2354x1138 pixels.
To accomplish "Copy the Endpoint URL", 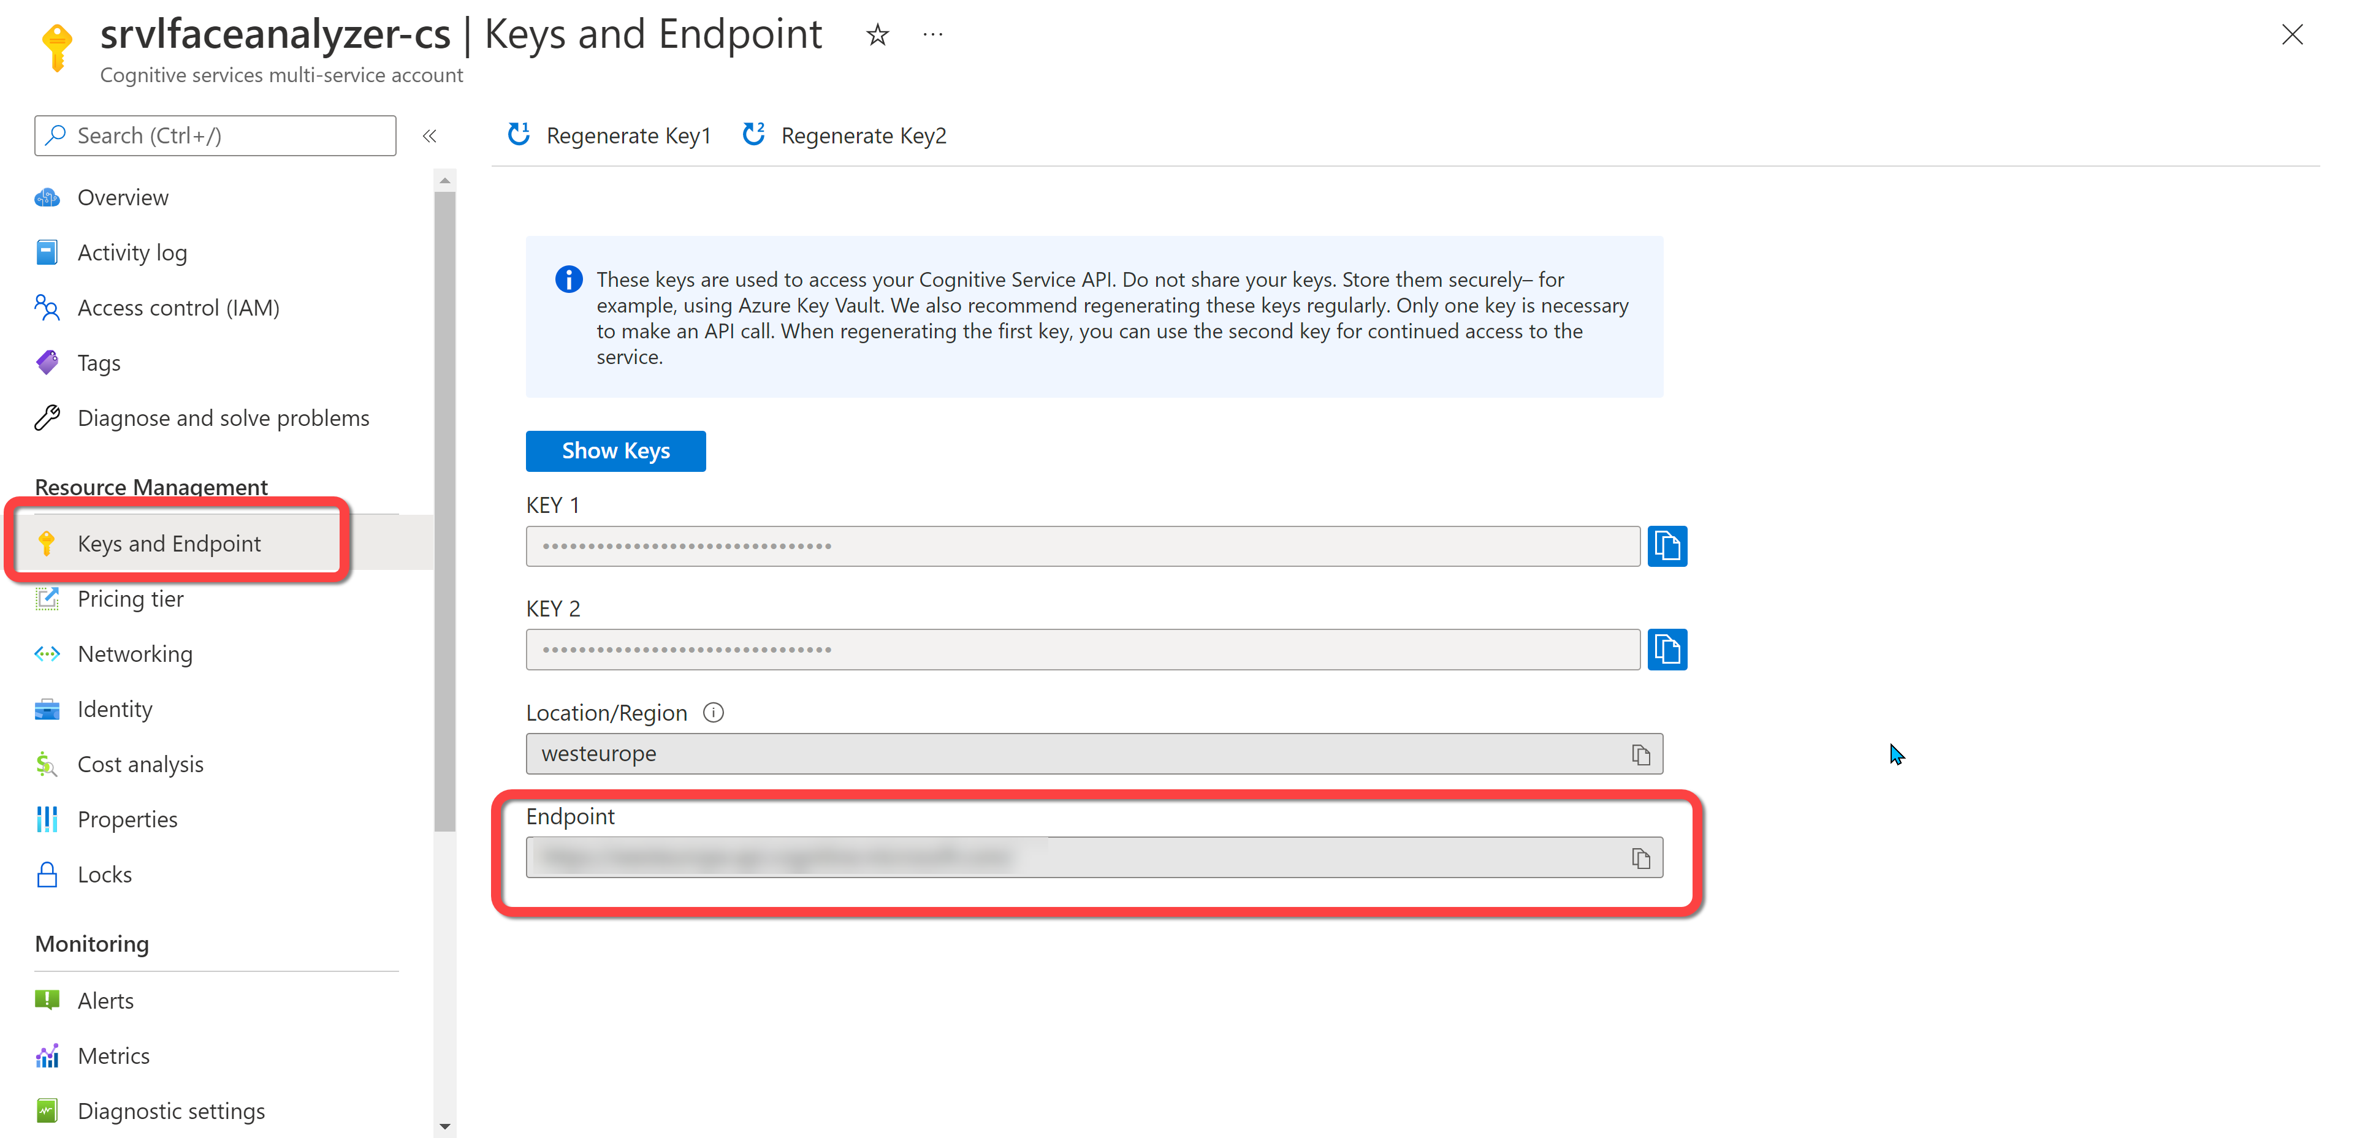I will pos(1640,857).
